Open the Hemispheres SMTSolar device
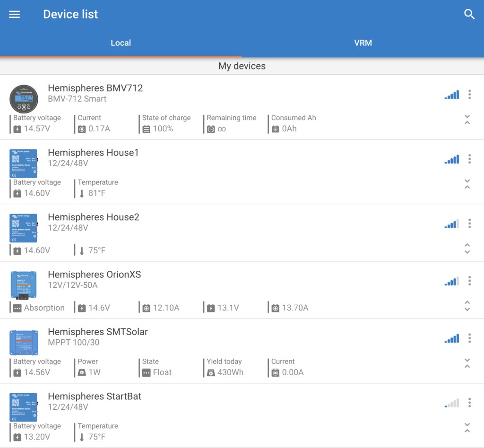The width and height of the screenshot is (484, 448). [98, 332]
